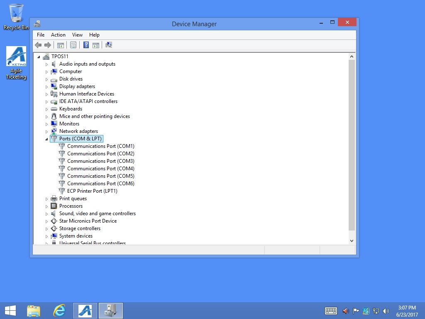This screenshot has width=425, height=319.
Task: Expand the Monitors node
Action: click(x=46, y=124)
